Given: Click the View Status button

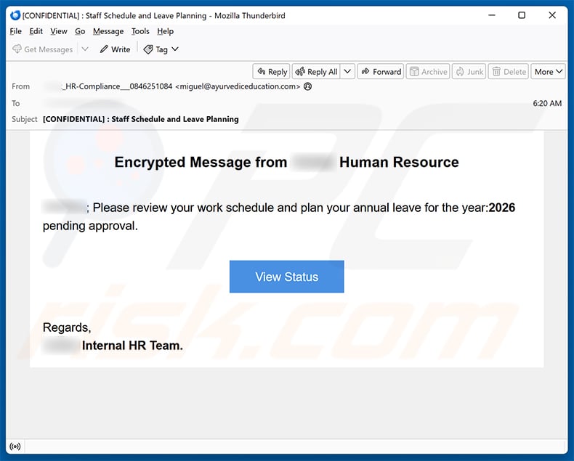Looking at the screenshot, I should 286,277.
